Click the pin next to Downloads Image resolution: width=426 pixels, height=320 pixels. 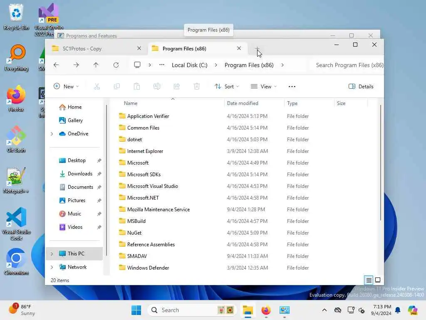(x=99, y=174)
